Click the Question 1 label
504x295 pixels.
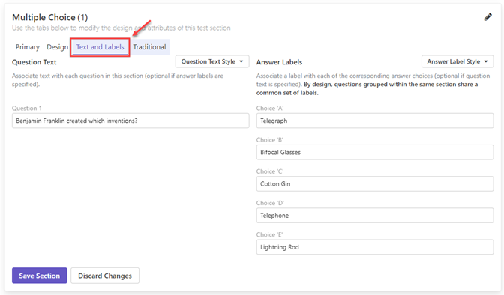(27, 108)
